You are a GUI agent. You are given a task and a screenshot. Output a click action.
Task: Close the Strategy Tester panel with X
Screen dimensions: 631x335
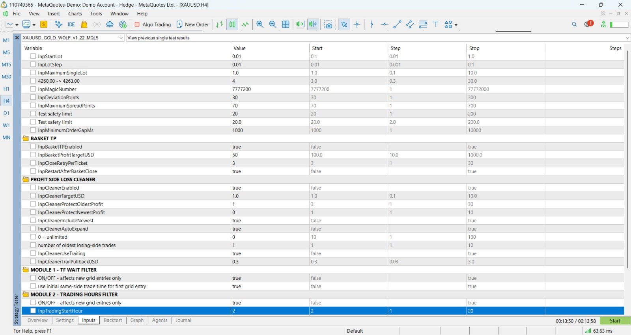17,38
